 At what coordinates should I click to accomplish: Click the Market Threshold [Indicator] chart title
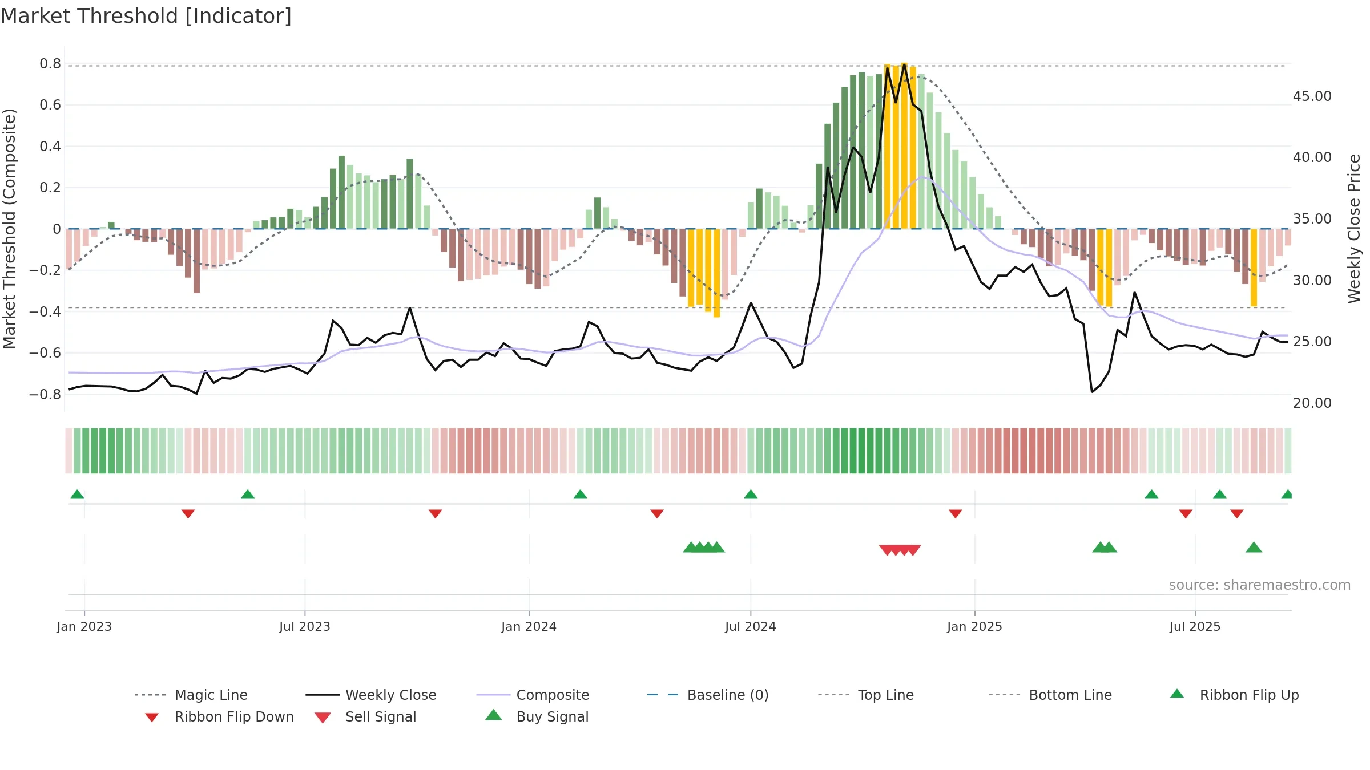click(x=146, y=16)
